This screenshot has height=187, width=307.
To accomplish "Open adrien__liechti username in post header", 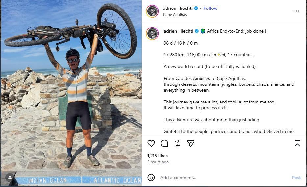I will tap(177, 8).
